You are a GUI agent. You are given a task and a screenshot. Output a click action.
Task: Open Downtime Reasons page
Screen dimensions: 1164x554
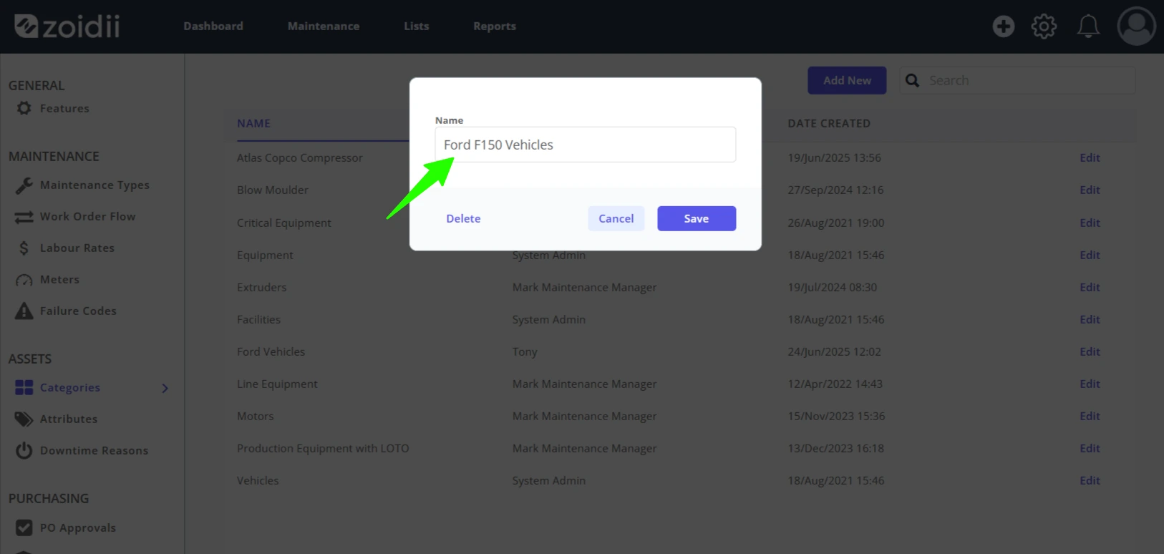pyautogui.click(x=94, y=450)
